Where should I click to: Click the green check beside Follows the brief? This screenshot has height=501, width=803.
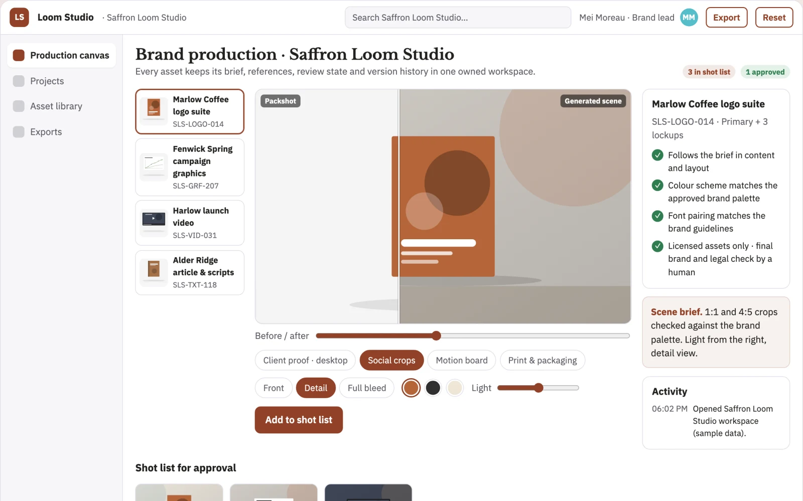[x=657, y=155]
